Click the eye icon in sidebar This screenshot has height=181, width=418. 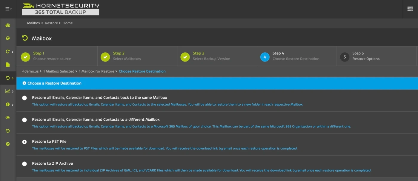(8, 118)
